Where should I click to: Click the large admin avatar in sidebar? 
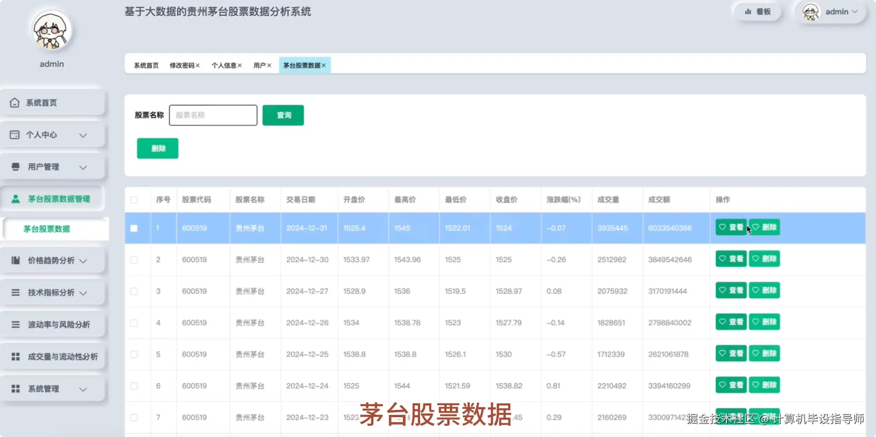pyautogui.click(x=51, y=31)
